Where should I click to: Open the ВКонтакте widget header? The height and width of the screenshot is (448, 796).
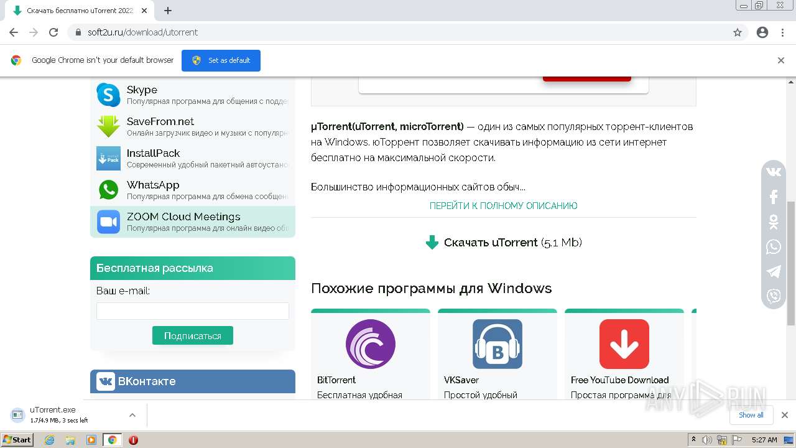click(193, 381)
